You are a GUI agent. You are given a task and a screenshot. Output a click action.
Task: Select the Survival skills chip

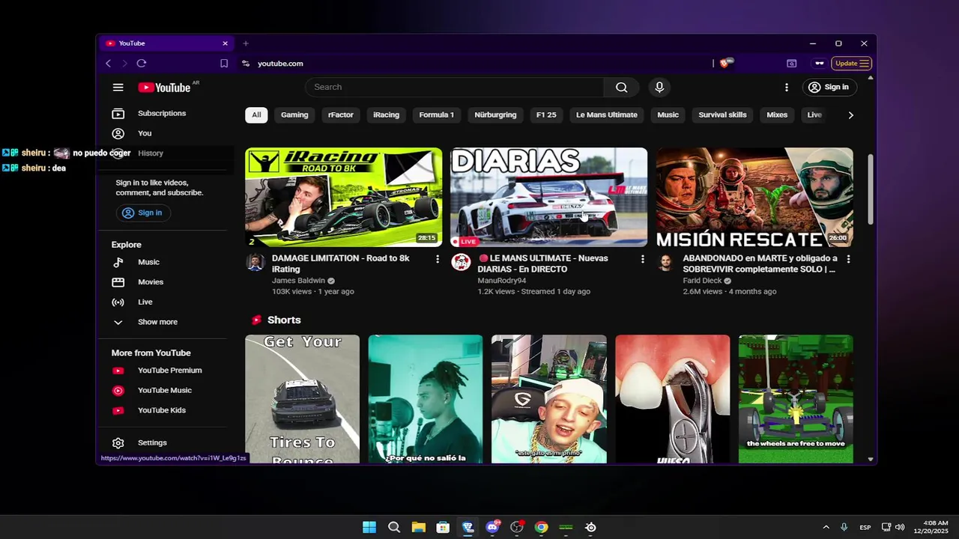click(x=722, y=115)
